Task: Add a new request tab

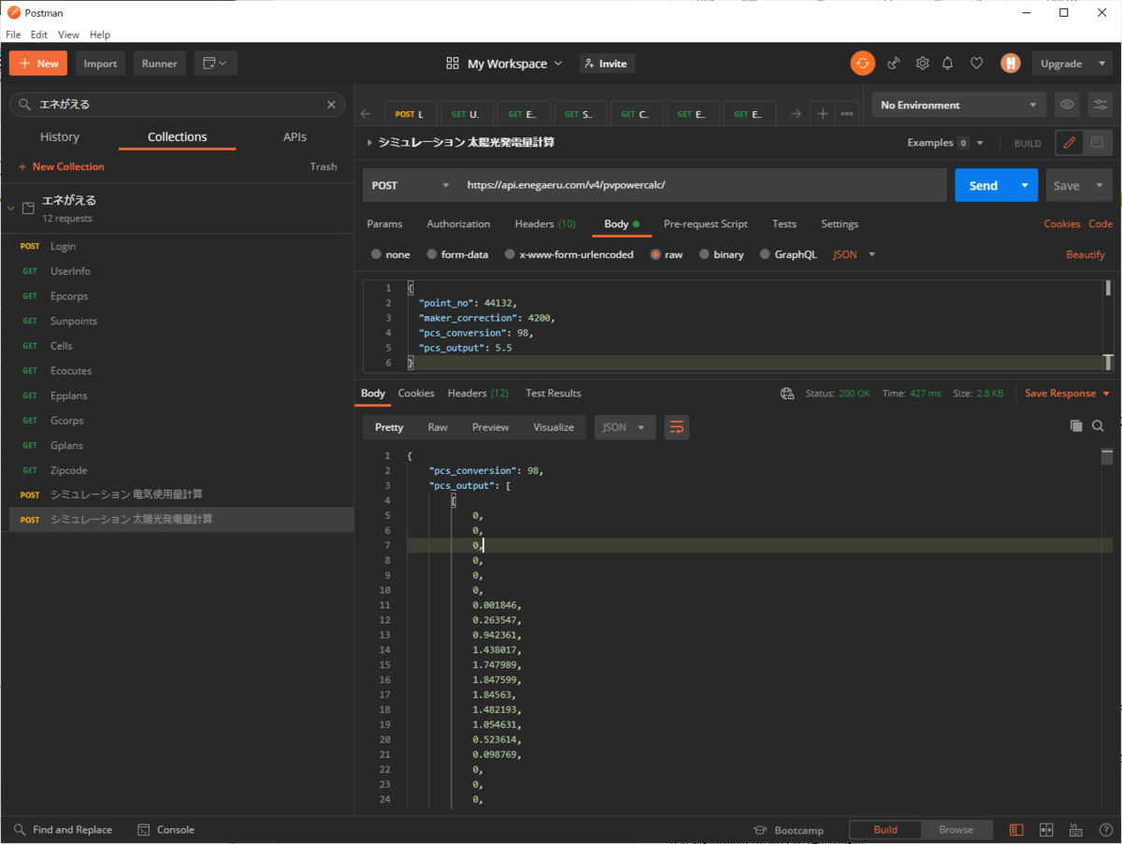Action: 823,114
